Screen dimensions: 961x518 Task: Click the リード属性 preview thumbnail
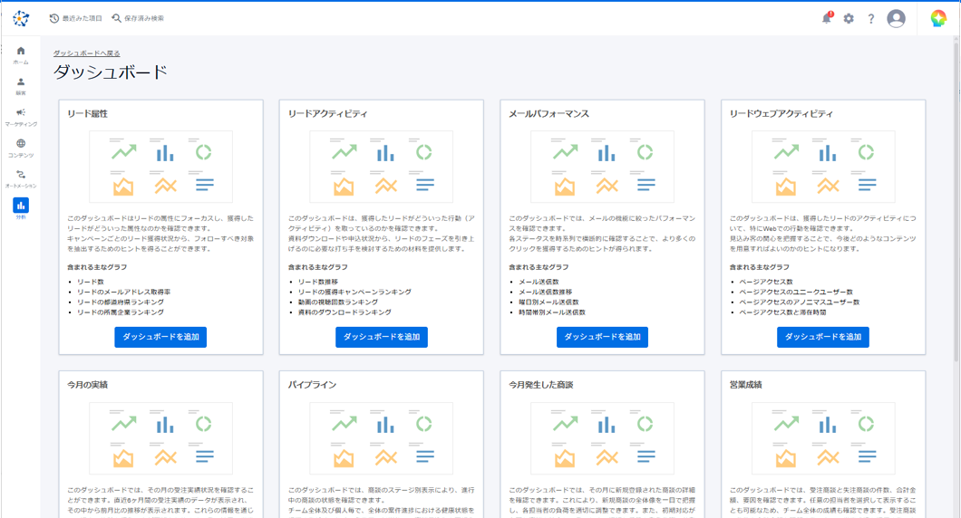160,167
